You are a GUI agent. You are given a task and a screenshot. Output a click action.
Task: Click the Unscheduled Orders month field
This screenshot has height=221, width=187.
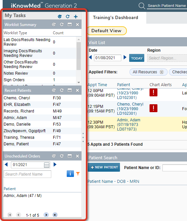point(31,165)
